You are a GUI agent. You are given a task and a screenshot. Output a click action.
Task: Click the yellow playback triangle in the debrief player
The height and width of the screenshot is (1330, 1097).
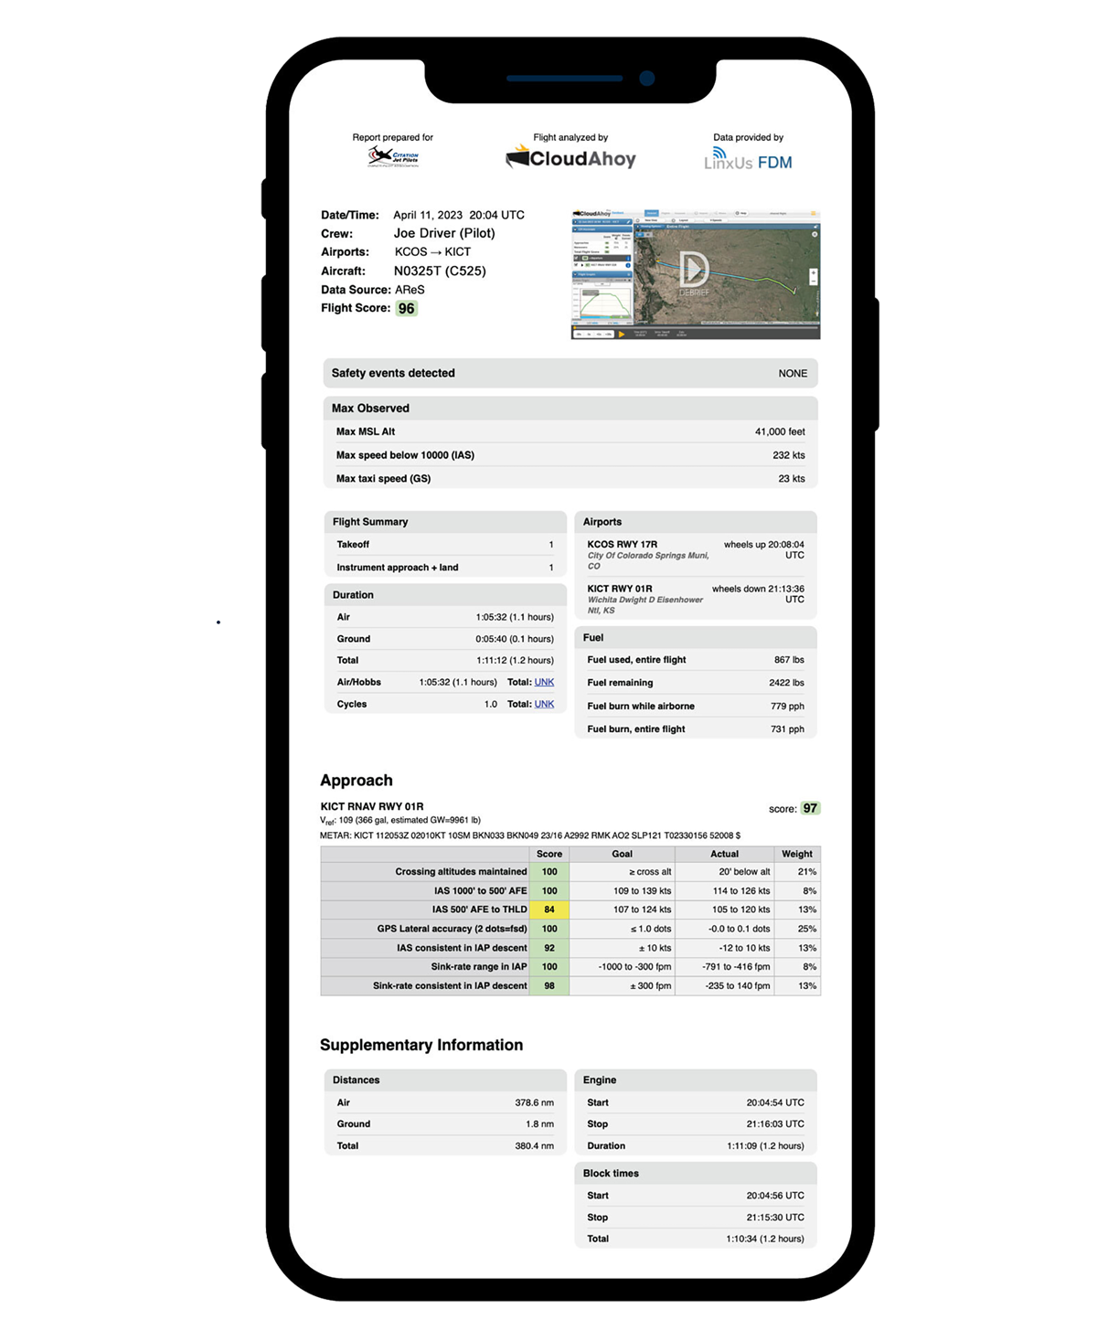(x=621, y=334)
